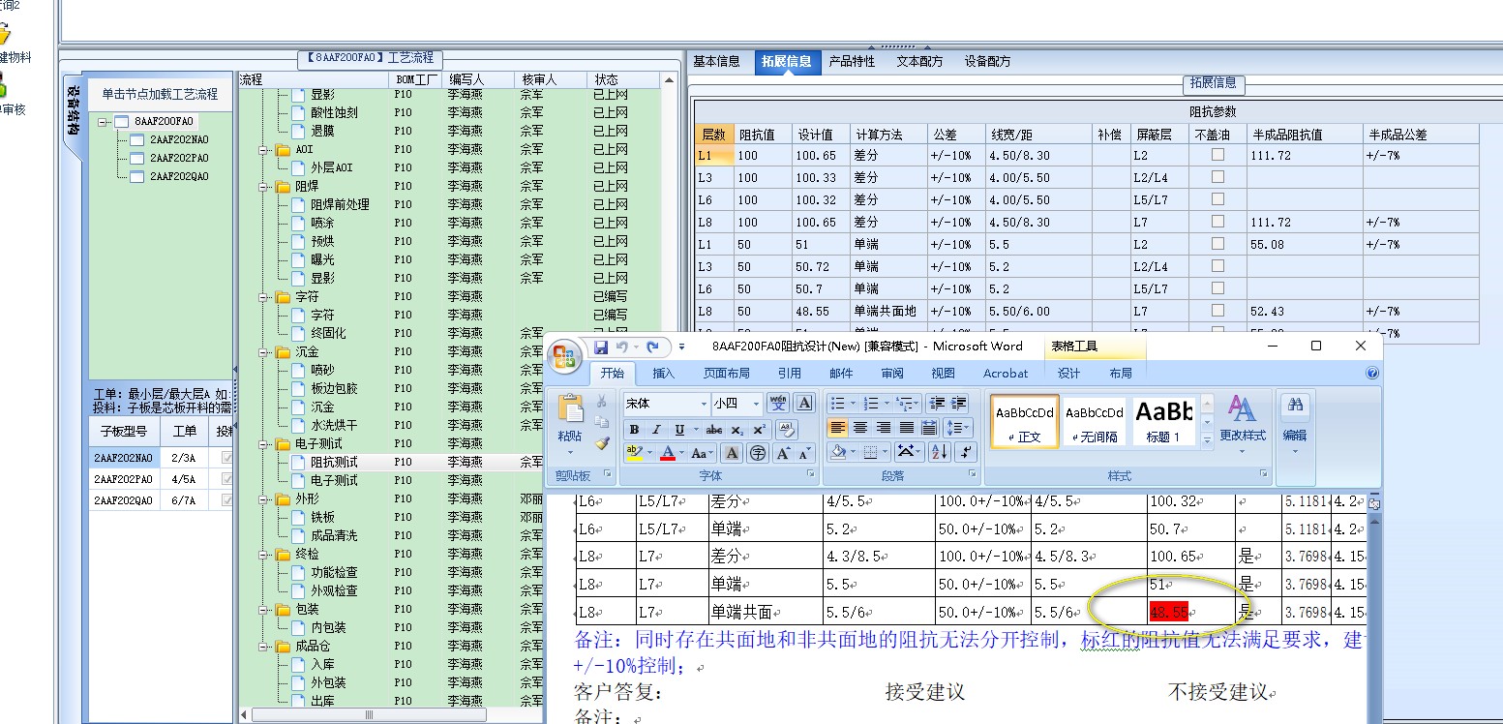Open the round Office button in Word

pyautogui.click(x=566, y=356)
